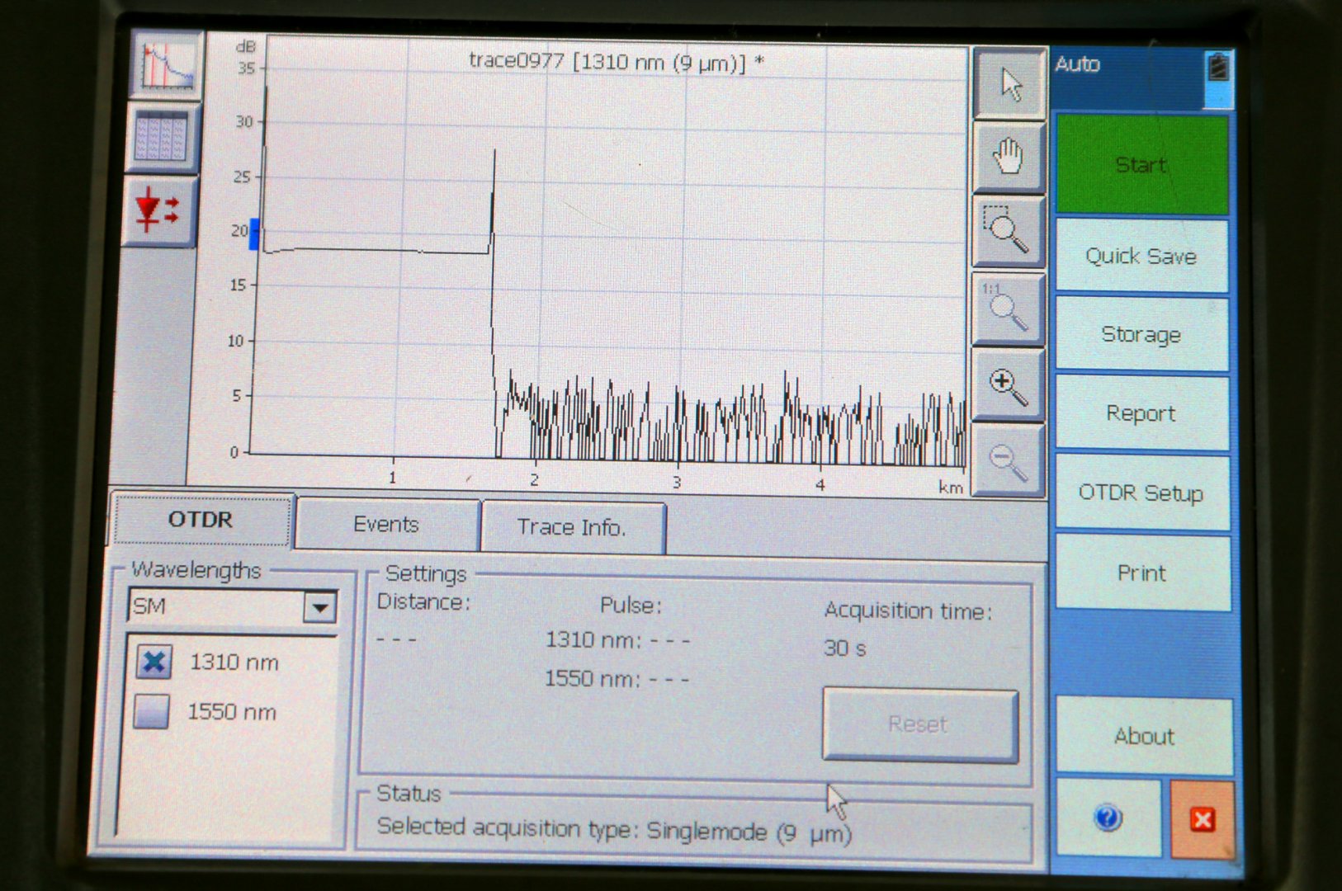1342x891 pixels.
Task: Open the Trace Info. tab
Action: point(571,527)
